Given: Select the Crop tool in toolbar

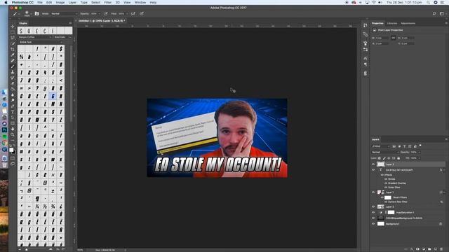Looking at the screenshot, I should tap(13, 49).
